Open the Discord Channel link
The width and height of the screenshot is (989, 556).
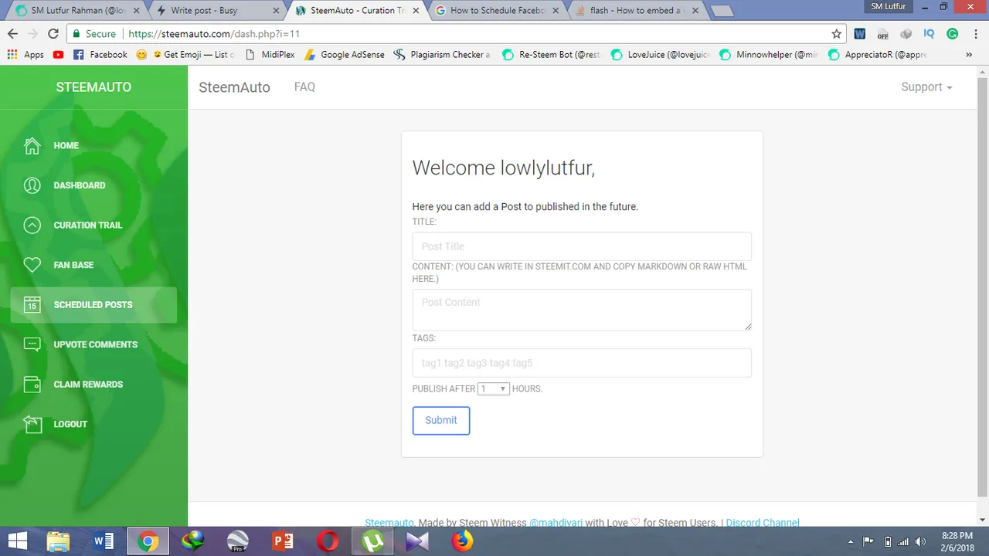[763, 523]
